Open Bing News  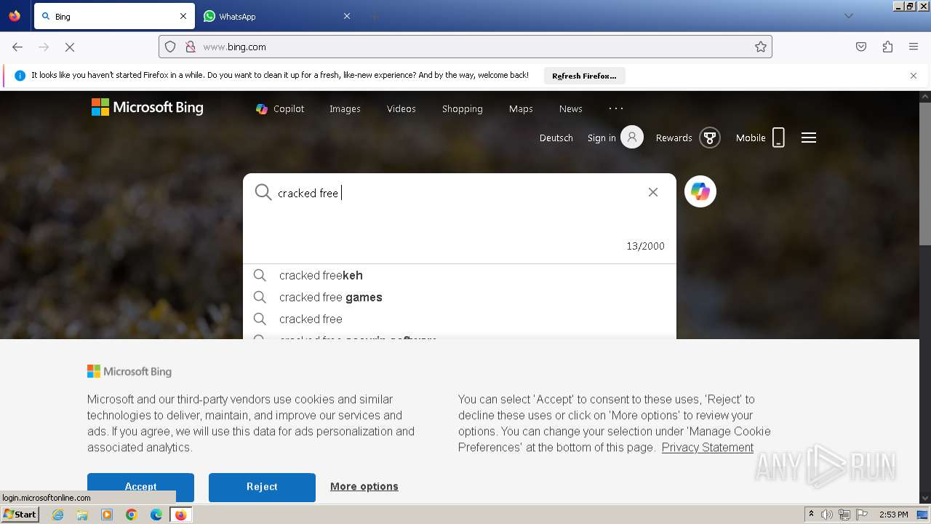pos(571,108)
